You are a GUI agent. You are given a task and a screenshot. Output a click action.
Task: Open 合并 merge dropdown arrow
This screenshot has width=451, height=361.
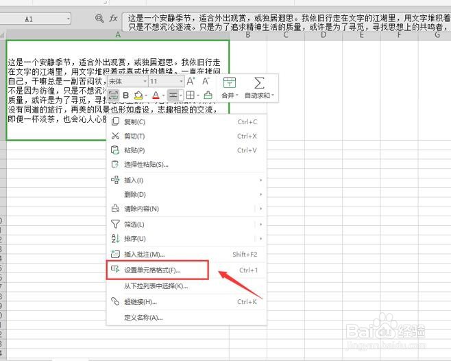[237, 95]
